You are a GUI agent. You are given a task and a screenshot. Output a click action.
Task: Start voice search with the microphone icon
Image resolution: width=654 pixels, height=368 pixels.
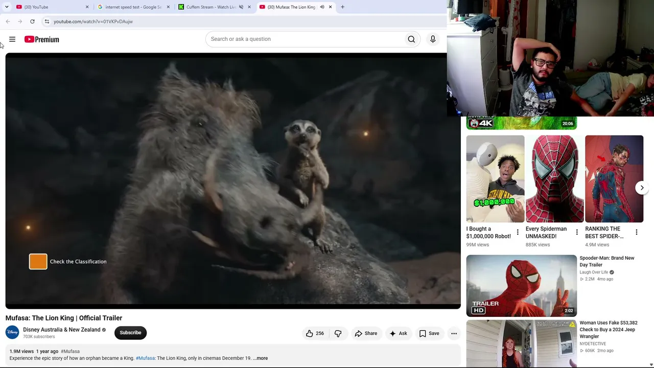(x=433, y=39)
